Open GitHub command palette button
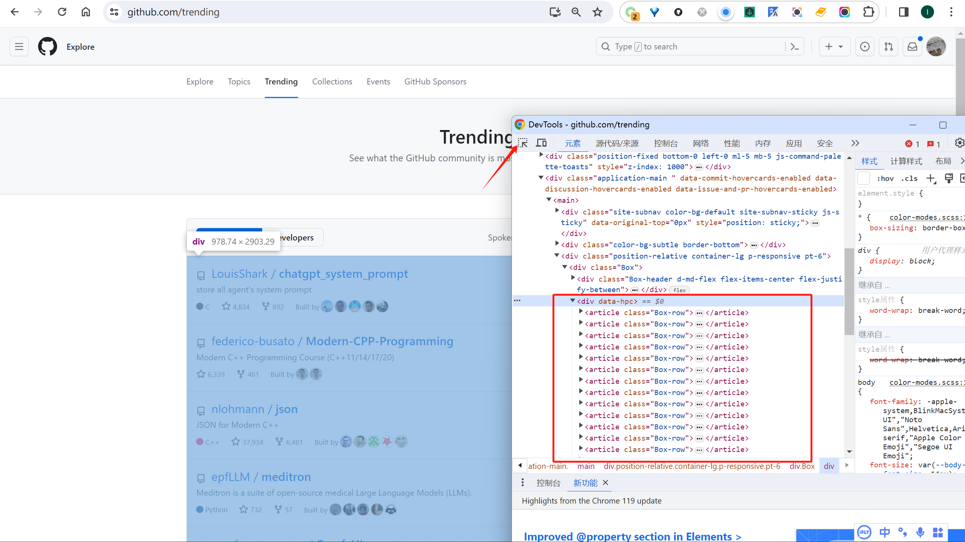 click(x=794, y=47)
